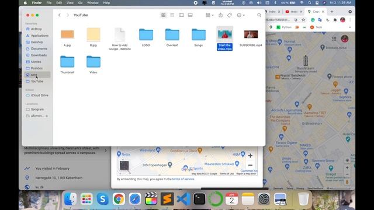
Task: Open the Apple menu
Action: 25,3
